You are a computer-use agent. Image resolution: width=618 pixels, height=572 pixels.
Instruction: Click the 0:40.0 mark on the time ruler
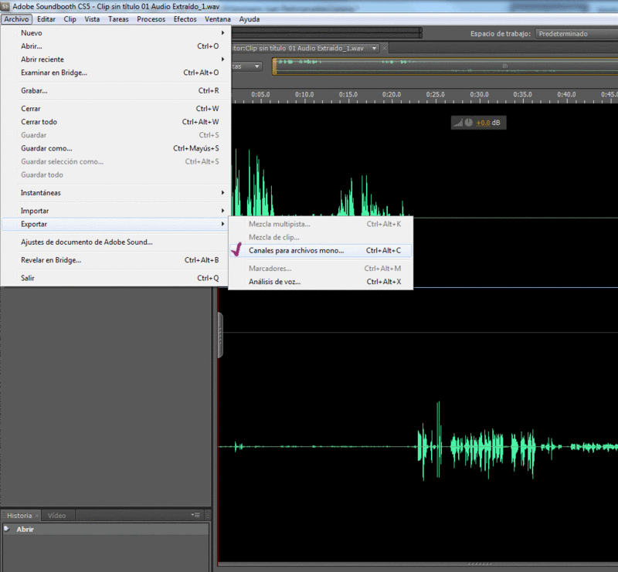click(566, 94)
